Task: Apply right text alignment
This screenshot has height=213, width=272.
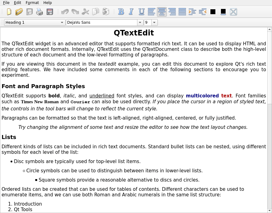Action: pyautogui.click(x=171, y=12)
